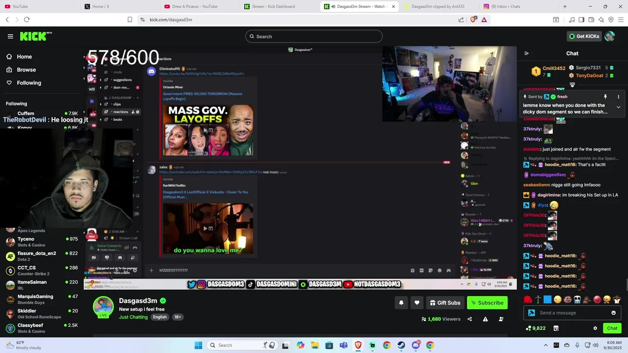Toggle the pin on fresh's message
The image size is (628, 353).
[x=605, y=97]
